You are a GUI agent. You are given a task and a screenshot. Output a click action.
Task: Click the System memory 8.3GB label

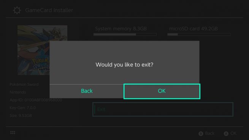[x=121, y=29]
